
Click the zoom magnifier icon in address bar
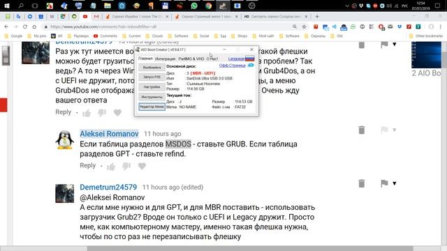click(295, 26)
